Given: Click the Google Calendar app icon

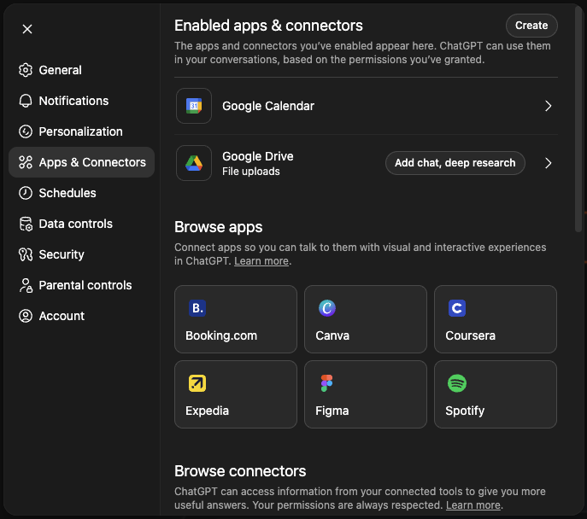Looking at the screenshot, I should click(x=194, y=106).
